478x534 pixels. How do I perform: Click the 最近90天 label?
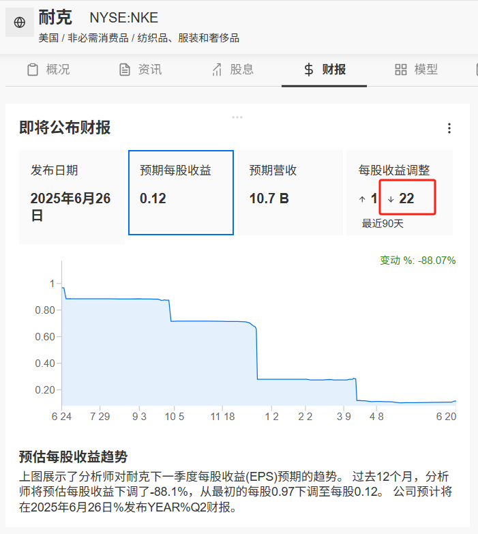(383, 224)
